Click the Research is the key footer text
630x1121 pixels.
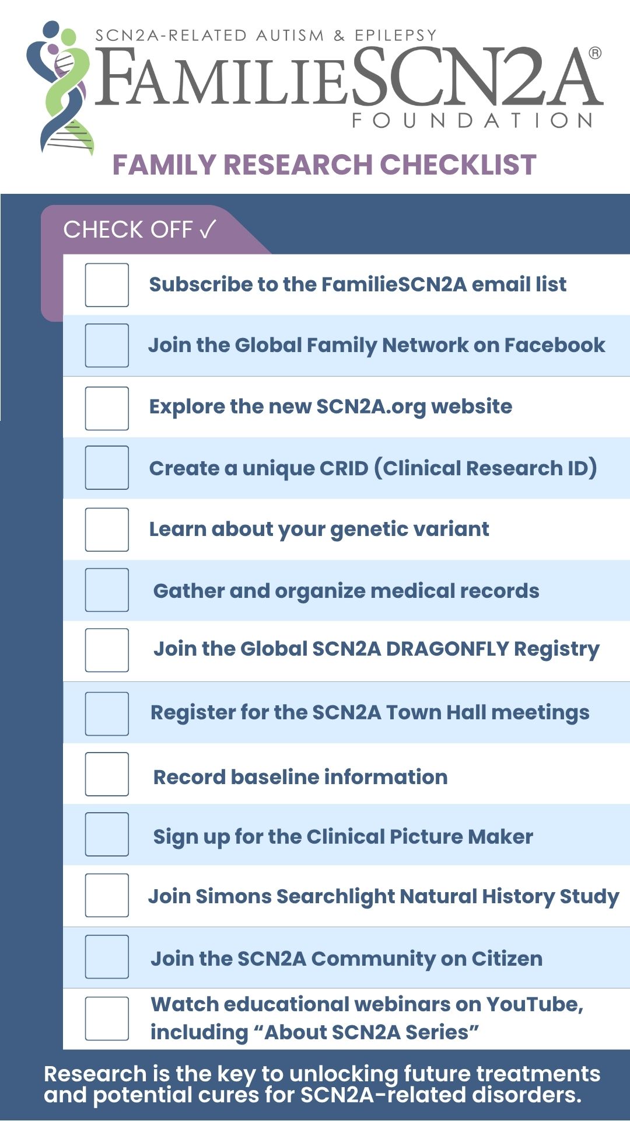pyautogui.click(x=321, y=1084)
